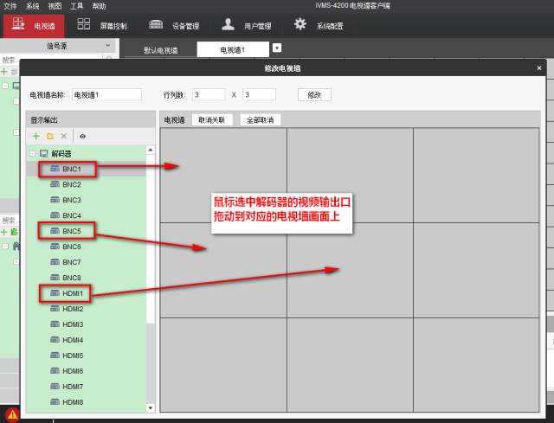This screenshot has height=423, width=554.
Task: Toggle the eye visibility icon
Action: tap(83, 137)
